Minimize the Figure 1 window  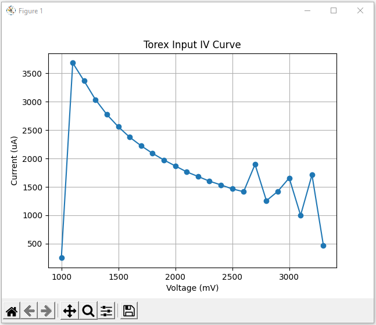click(307, 10)
